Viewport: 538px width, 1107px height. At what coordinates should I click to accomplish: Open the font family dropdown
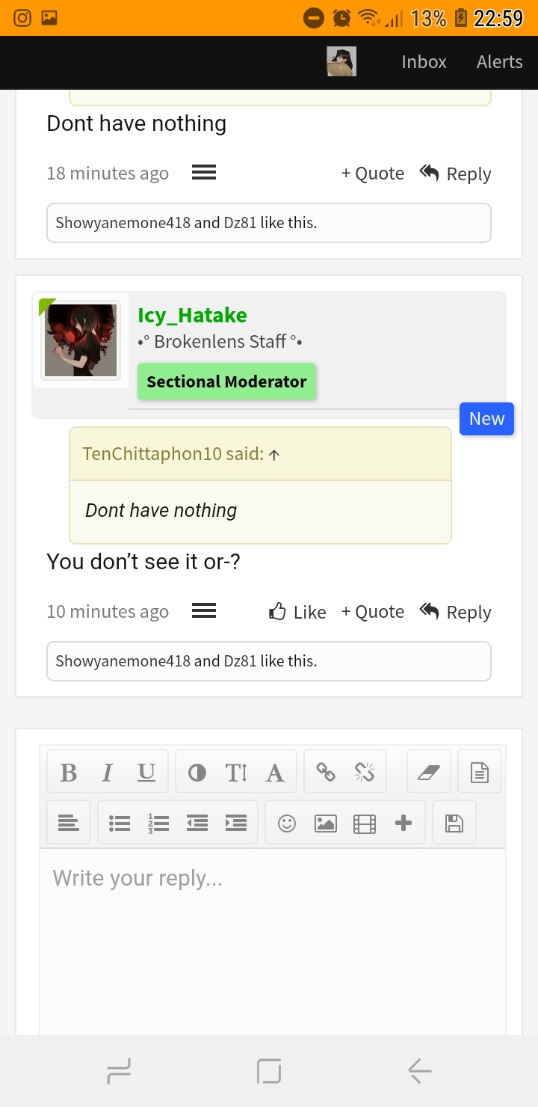[x=275, y=772]
